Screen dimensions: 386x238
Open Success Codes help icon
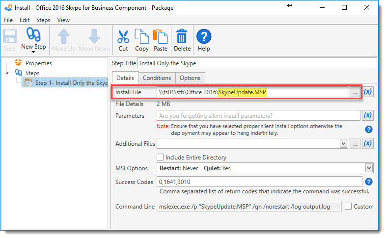pyautogui.click(x=368, y=182)
